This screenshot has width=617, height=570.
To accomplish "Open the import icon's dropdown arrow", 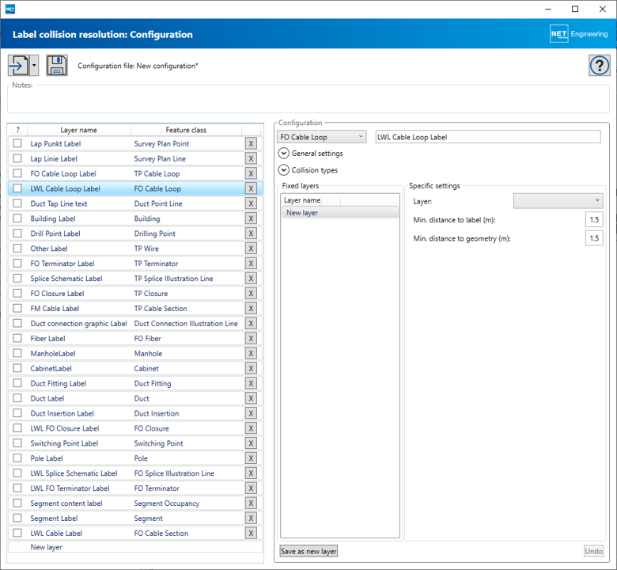I will [x=34, y=66].
